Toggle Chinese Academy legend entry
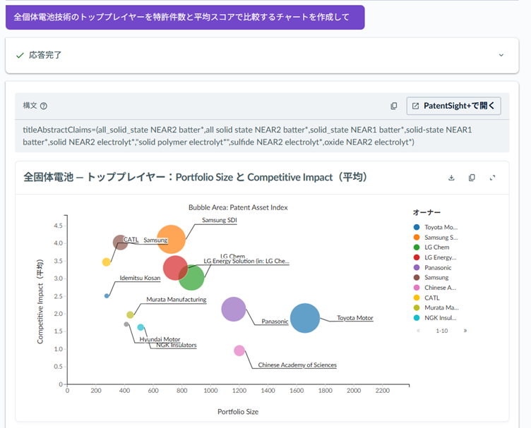This screenshot has width=531, height=428. pos(435,288)
